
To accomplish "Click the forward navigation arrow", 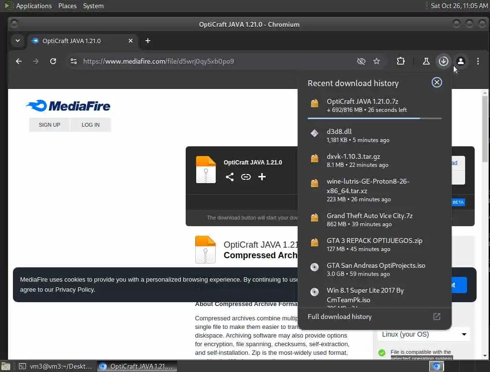I will click(35, 61).
